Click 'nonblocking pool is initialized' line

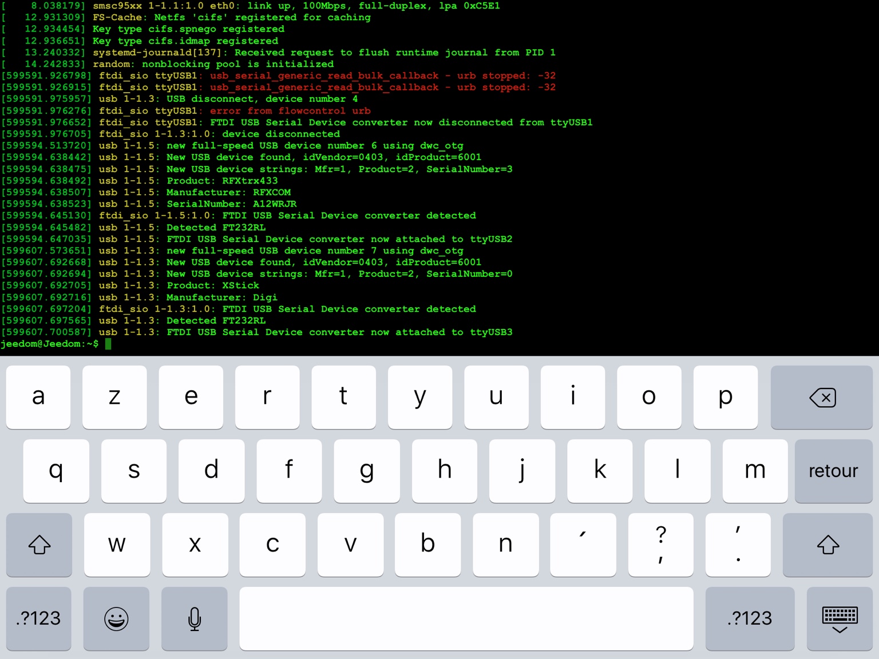(168, 64)
